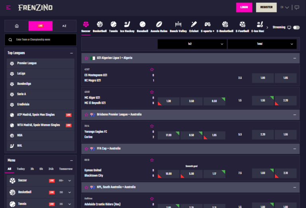Switch to the A-Z tab
Screen dimensions: 306x208
tap(64, 26)
